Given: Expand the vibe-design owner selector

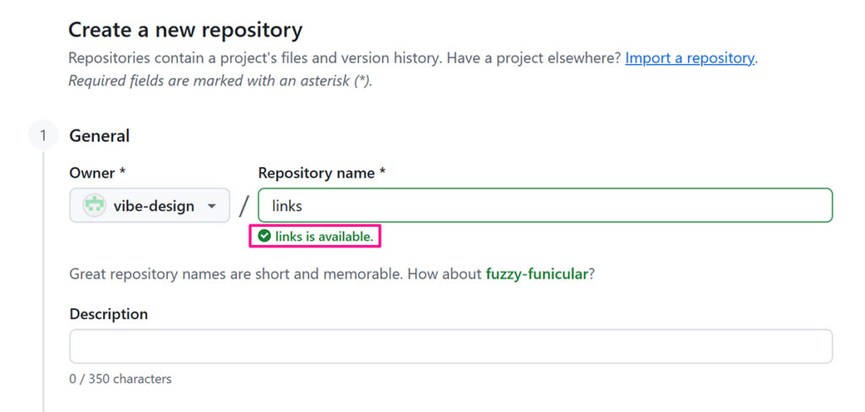Looking at the screenshot, I should coord(150,206).
